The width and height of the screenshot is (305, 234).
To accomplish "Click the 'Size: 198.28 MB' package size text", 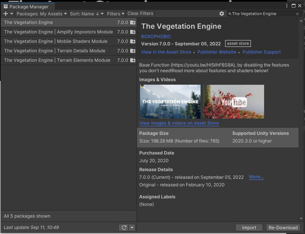I will pyautogui.click(x=156, y=141).
